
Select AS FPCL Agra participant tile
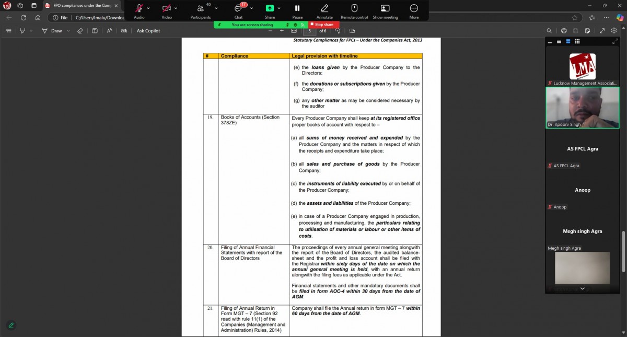[583, 149]
